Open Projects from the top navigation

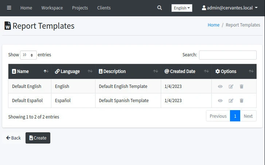80,8
